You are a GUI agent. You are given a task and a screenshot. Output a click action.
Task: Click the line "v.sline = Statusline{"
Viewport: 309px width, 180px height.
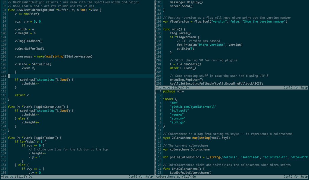pyautogui.click(x=33, y=64)
